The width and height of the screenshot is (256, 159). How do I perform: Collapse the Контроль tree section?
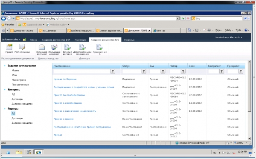5,90
